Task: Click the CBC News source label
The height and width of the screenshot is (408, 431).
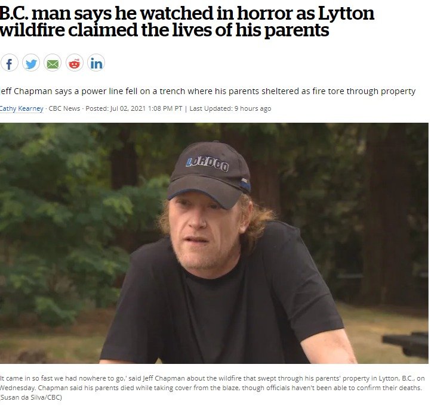Action: pyautogui.click(x=64, y=108)
